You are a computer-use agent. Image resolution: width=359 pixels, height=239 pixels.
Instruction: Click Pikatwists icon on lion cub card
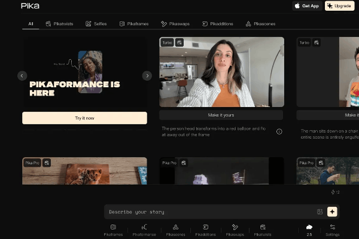coord(47,163)
